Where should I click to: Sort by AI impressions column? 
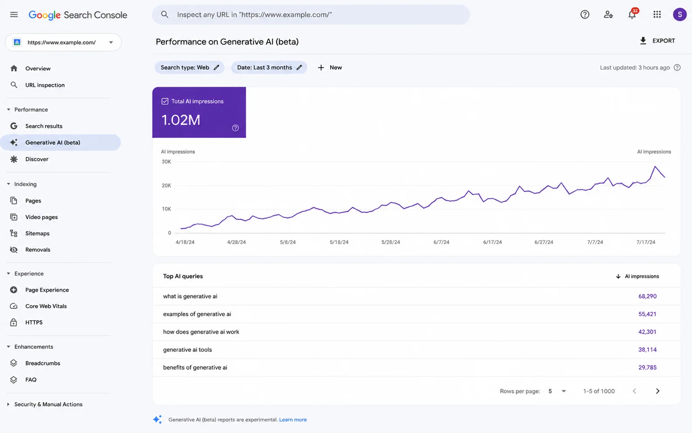(x=637, y=276)
